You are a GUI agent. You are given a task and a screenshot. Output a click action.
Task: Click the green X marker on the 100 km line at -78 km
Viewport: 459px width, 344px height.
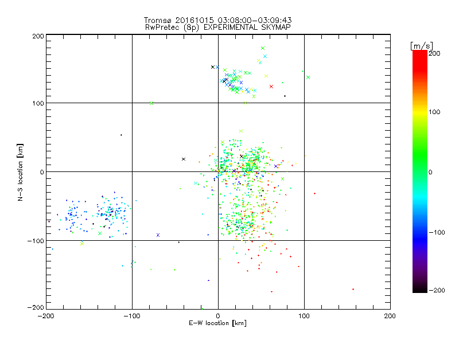tap(151, 103)
